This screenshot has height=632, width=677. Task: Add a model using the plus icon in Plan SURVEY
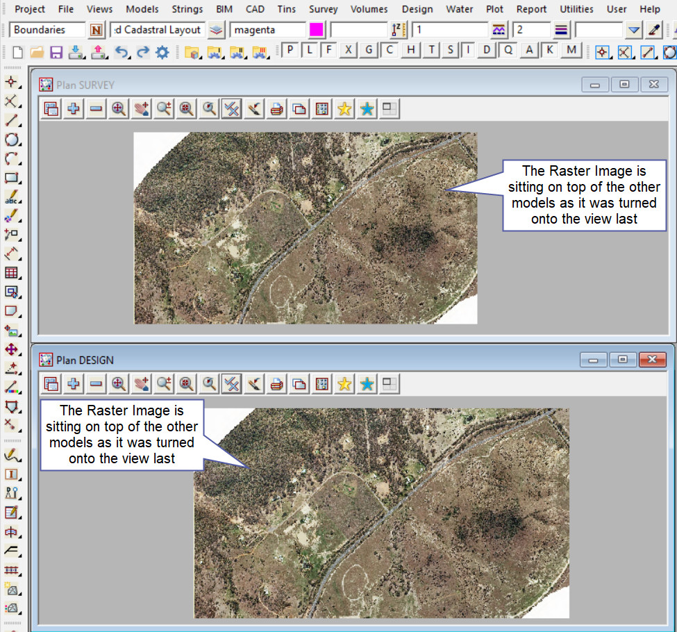point(73,108)
